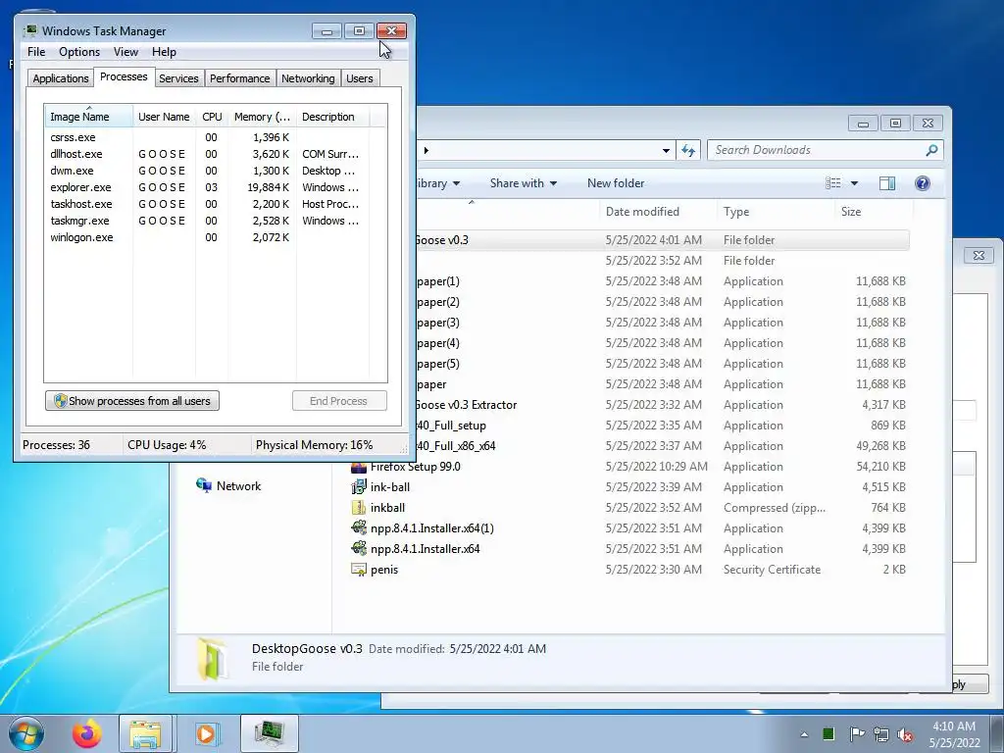Image resolution: width=1004 pixels, height=753 pixels.
Task: Select the Task Manager taskbar icon
Action: click(270, 733)
